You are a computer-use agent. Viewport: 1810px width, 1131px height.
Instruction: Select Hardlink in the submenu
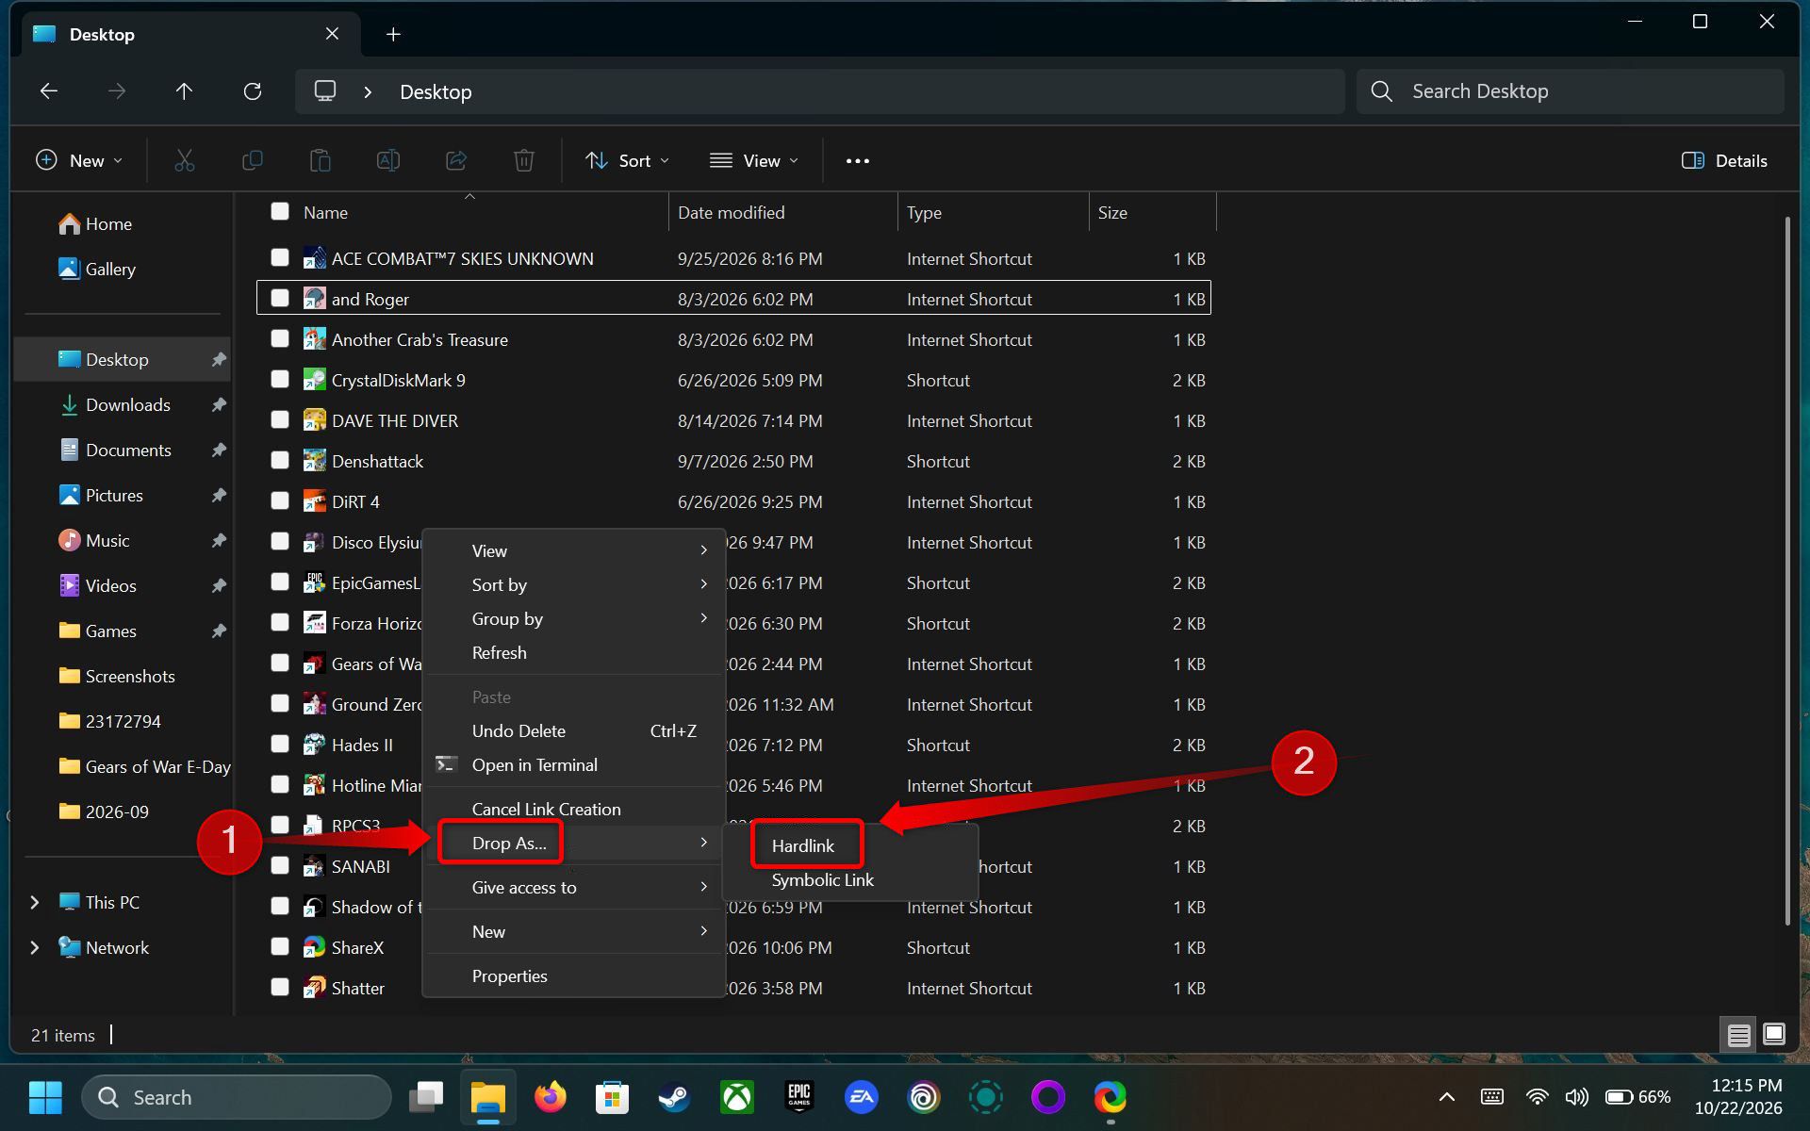(x=803, y=846)
